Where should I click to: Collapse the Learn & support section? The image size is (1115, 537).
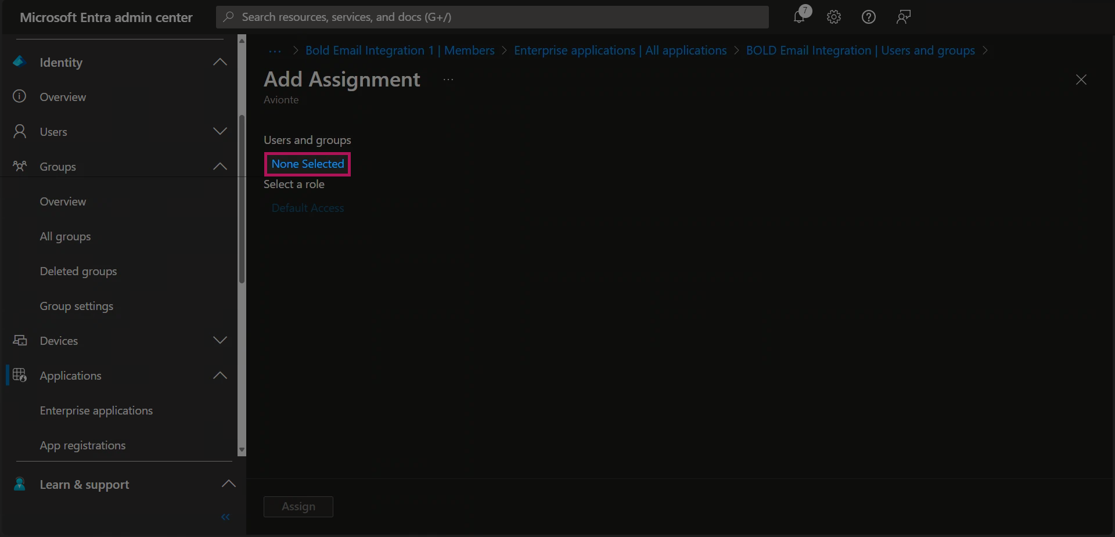point(229,484)
